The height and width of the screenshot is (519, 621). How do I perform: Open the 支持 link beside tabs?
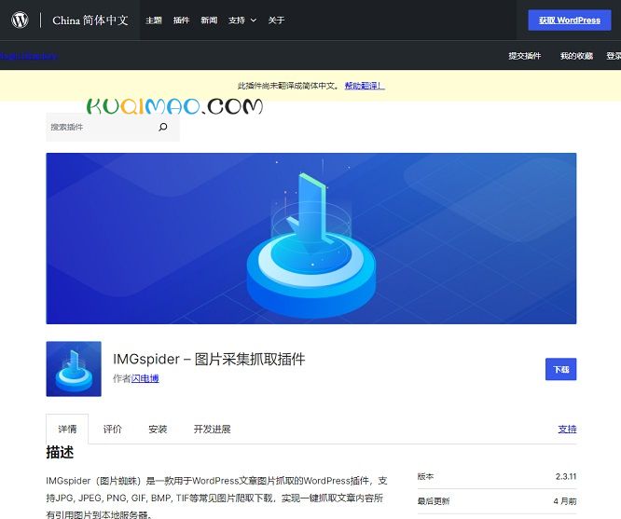567,429
